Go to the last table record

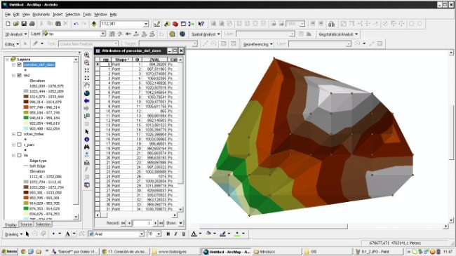tap(161, 223)
